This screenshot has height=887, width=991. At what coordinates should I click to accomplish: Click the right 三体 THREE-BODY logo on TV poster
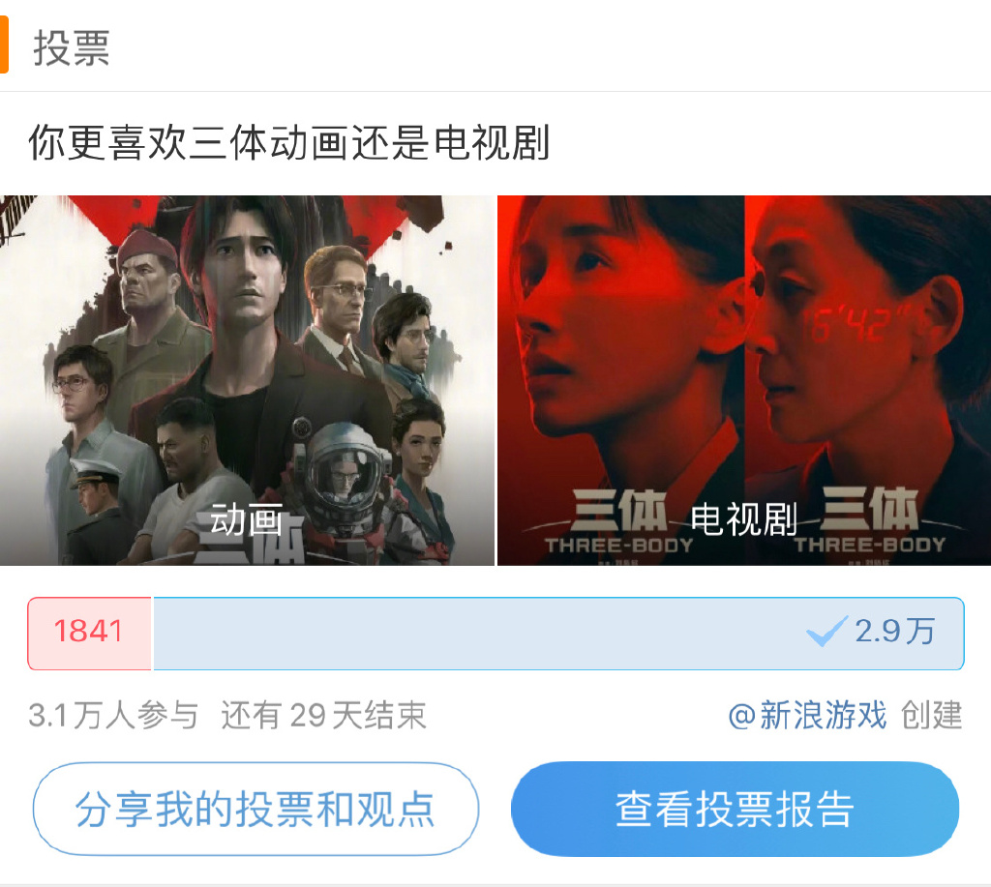point(870,519)
